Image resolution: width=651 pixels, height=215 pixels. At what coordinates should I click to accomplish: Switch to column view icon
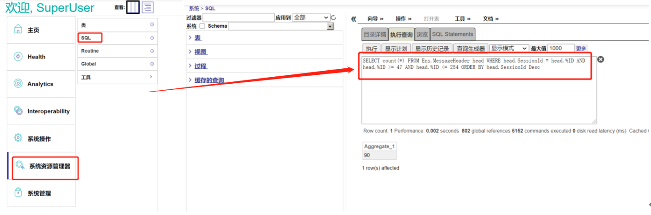click(133, 7)
